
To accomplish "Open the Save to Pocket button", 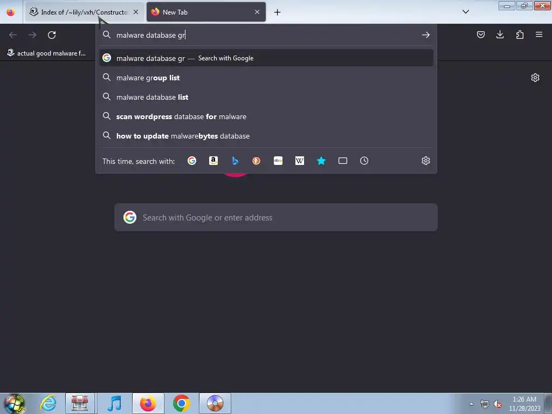I will [480, 34].
